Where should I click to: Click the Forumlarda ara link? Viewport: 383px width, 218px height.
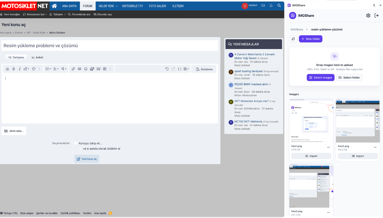click(x=79, y=14)
